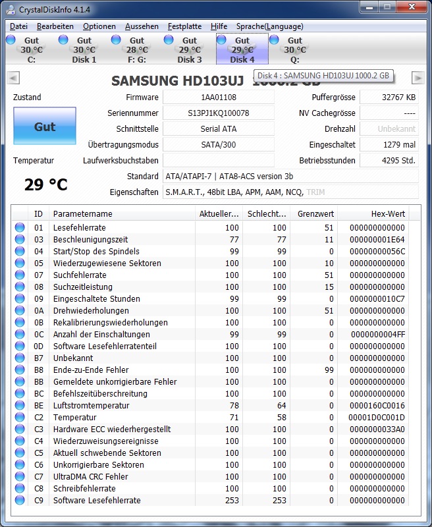
Task: Click status icon for Software Lesefehlerrate C9
Action: point(20,500)
